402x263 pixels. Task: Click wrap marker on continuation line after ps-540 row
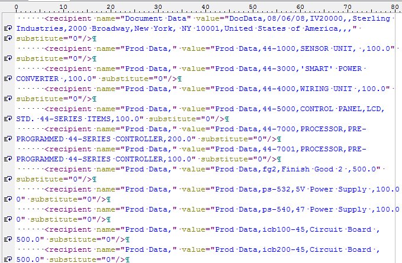(8, 219)
